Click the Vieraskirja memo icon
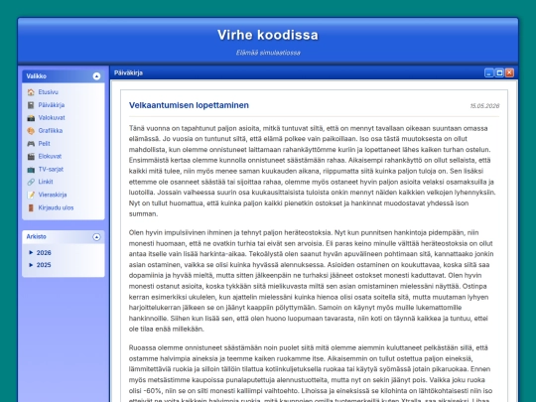The image size is (536, 402). pos(31,195)
